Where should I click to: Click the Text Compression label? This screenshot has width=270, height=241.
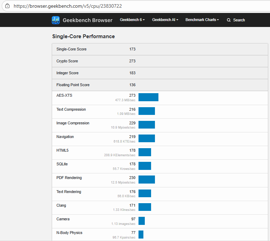tap(71, 109)
